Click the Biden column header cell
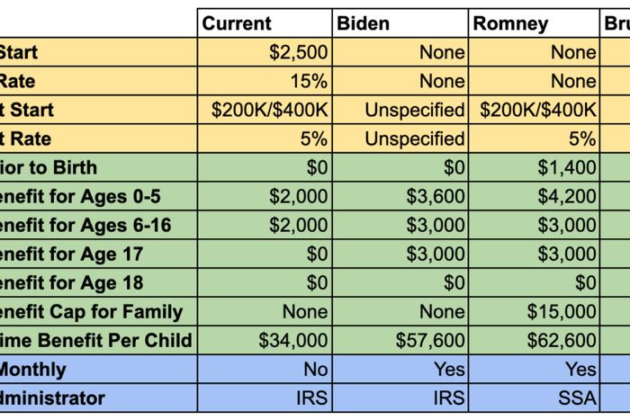Viewport: 630px width, 420px height. point(400,24)
